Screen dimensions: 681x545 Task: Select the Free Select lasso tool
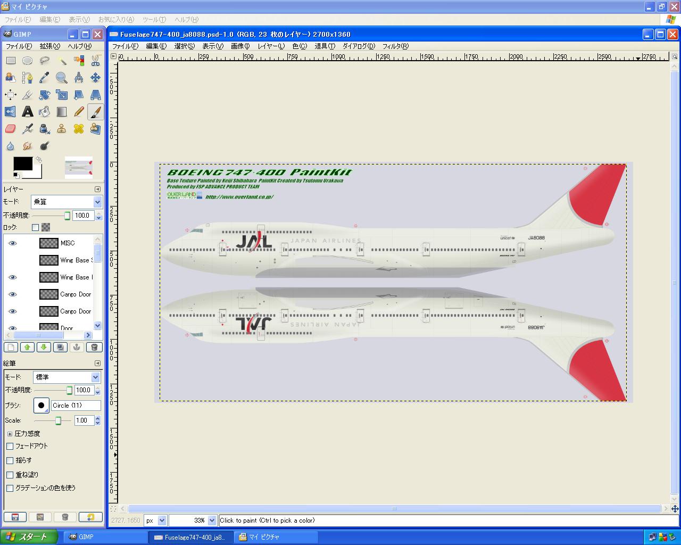pos(44,61)
